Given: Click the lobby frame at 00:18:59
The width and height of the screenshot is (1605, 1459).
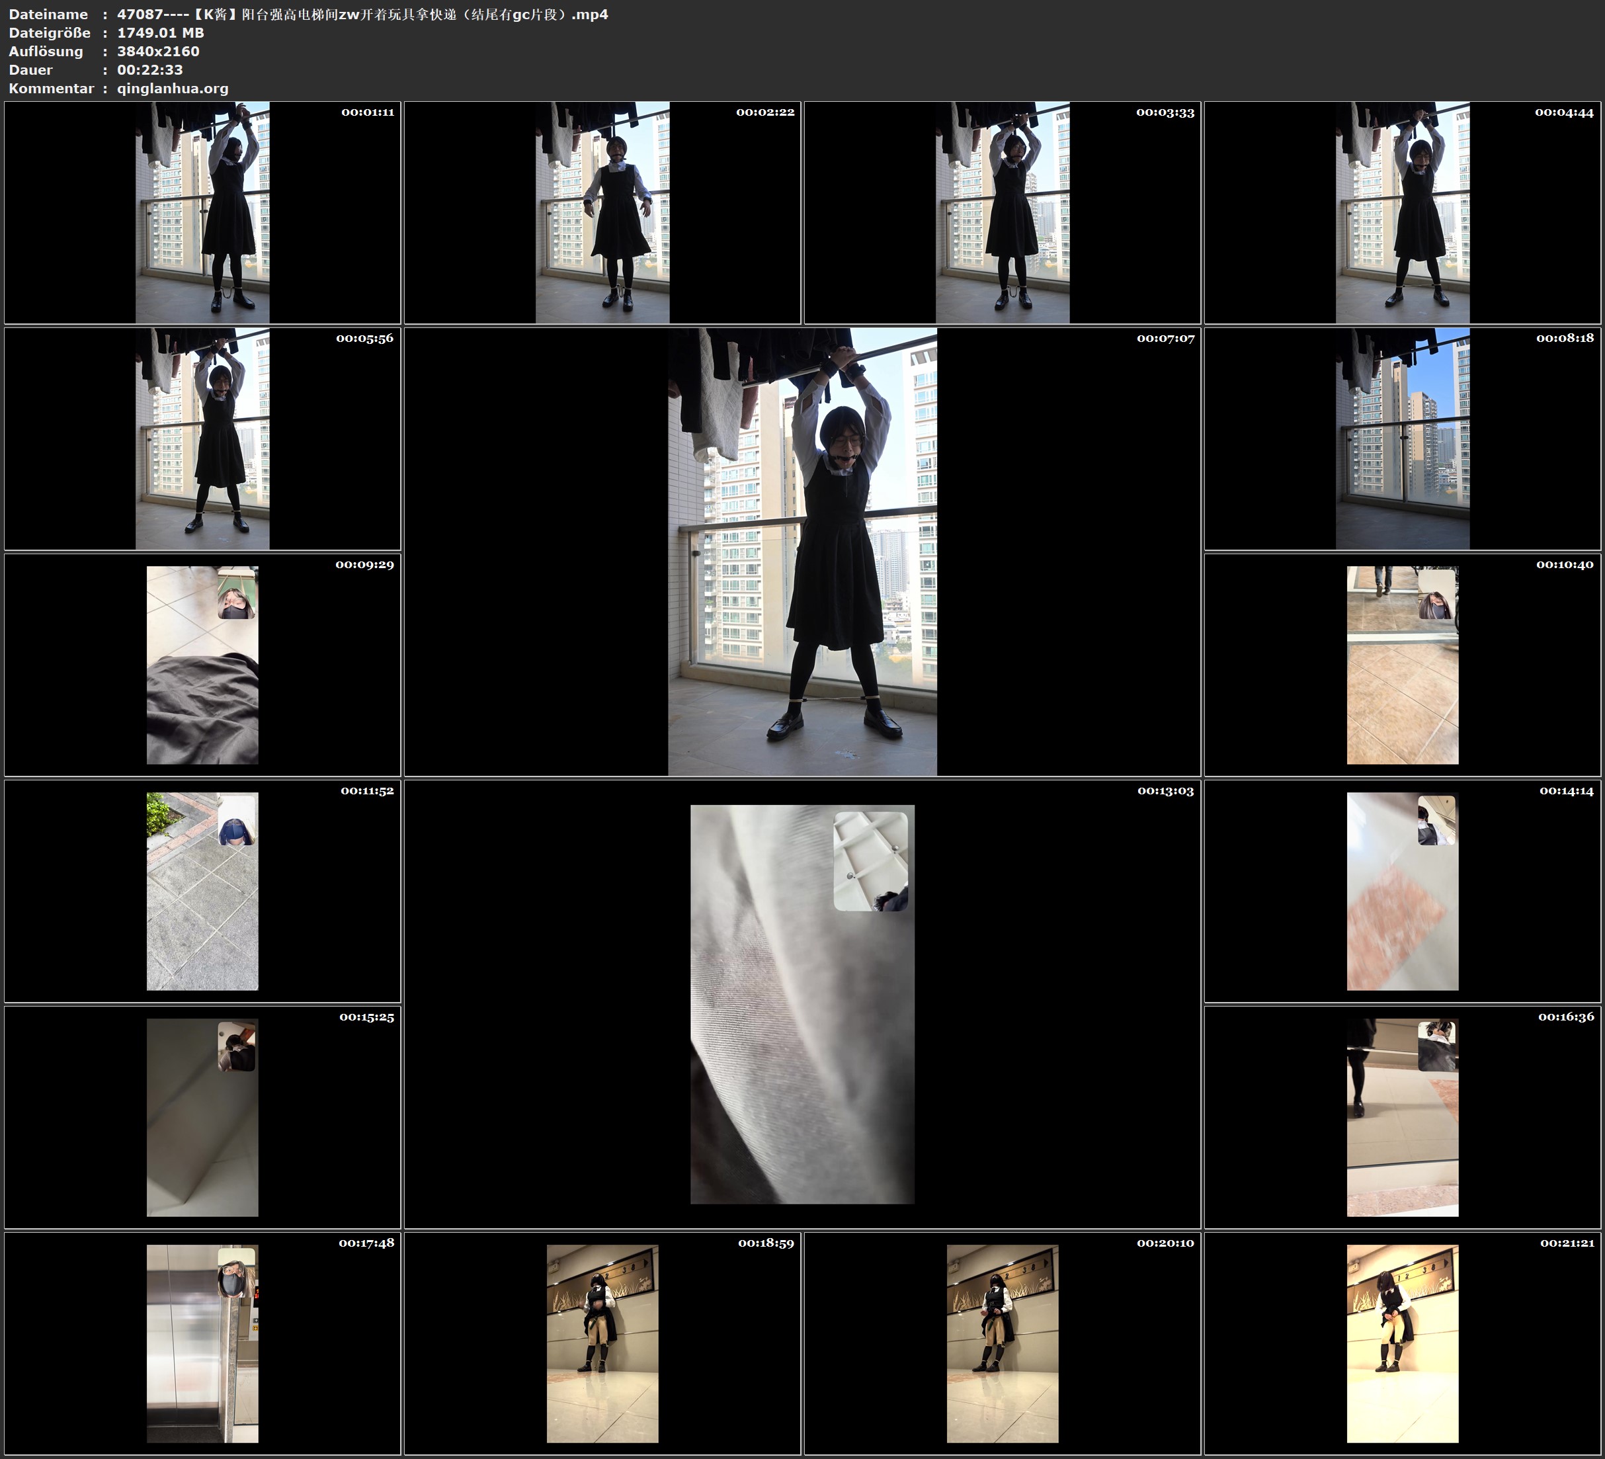Looking at the screenshot, I should (602, 1343).
